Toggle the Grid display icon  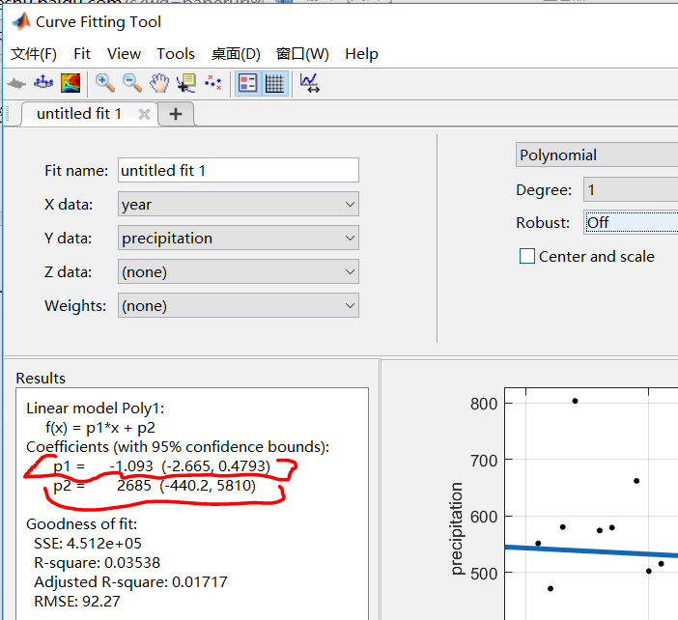pos(274,83)
